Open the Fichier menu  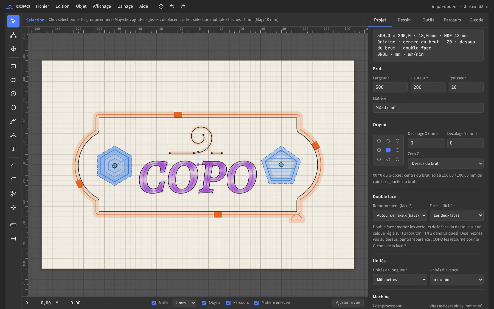pyautogui.click(x=43, y=6)
